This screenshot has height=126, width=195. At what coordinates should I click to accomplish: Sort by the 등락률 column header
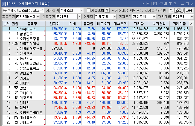(88, 24)
